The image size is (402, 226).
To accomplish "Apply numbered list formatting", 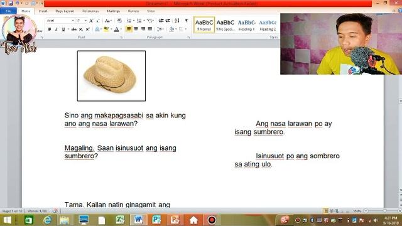I will 139,21.
